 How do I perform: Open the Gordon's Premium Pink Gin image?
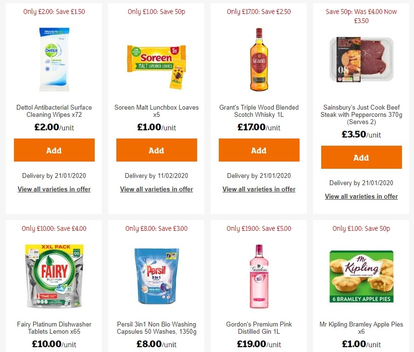click(259, 277)
